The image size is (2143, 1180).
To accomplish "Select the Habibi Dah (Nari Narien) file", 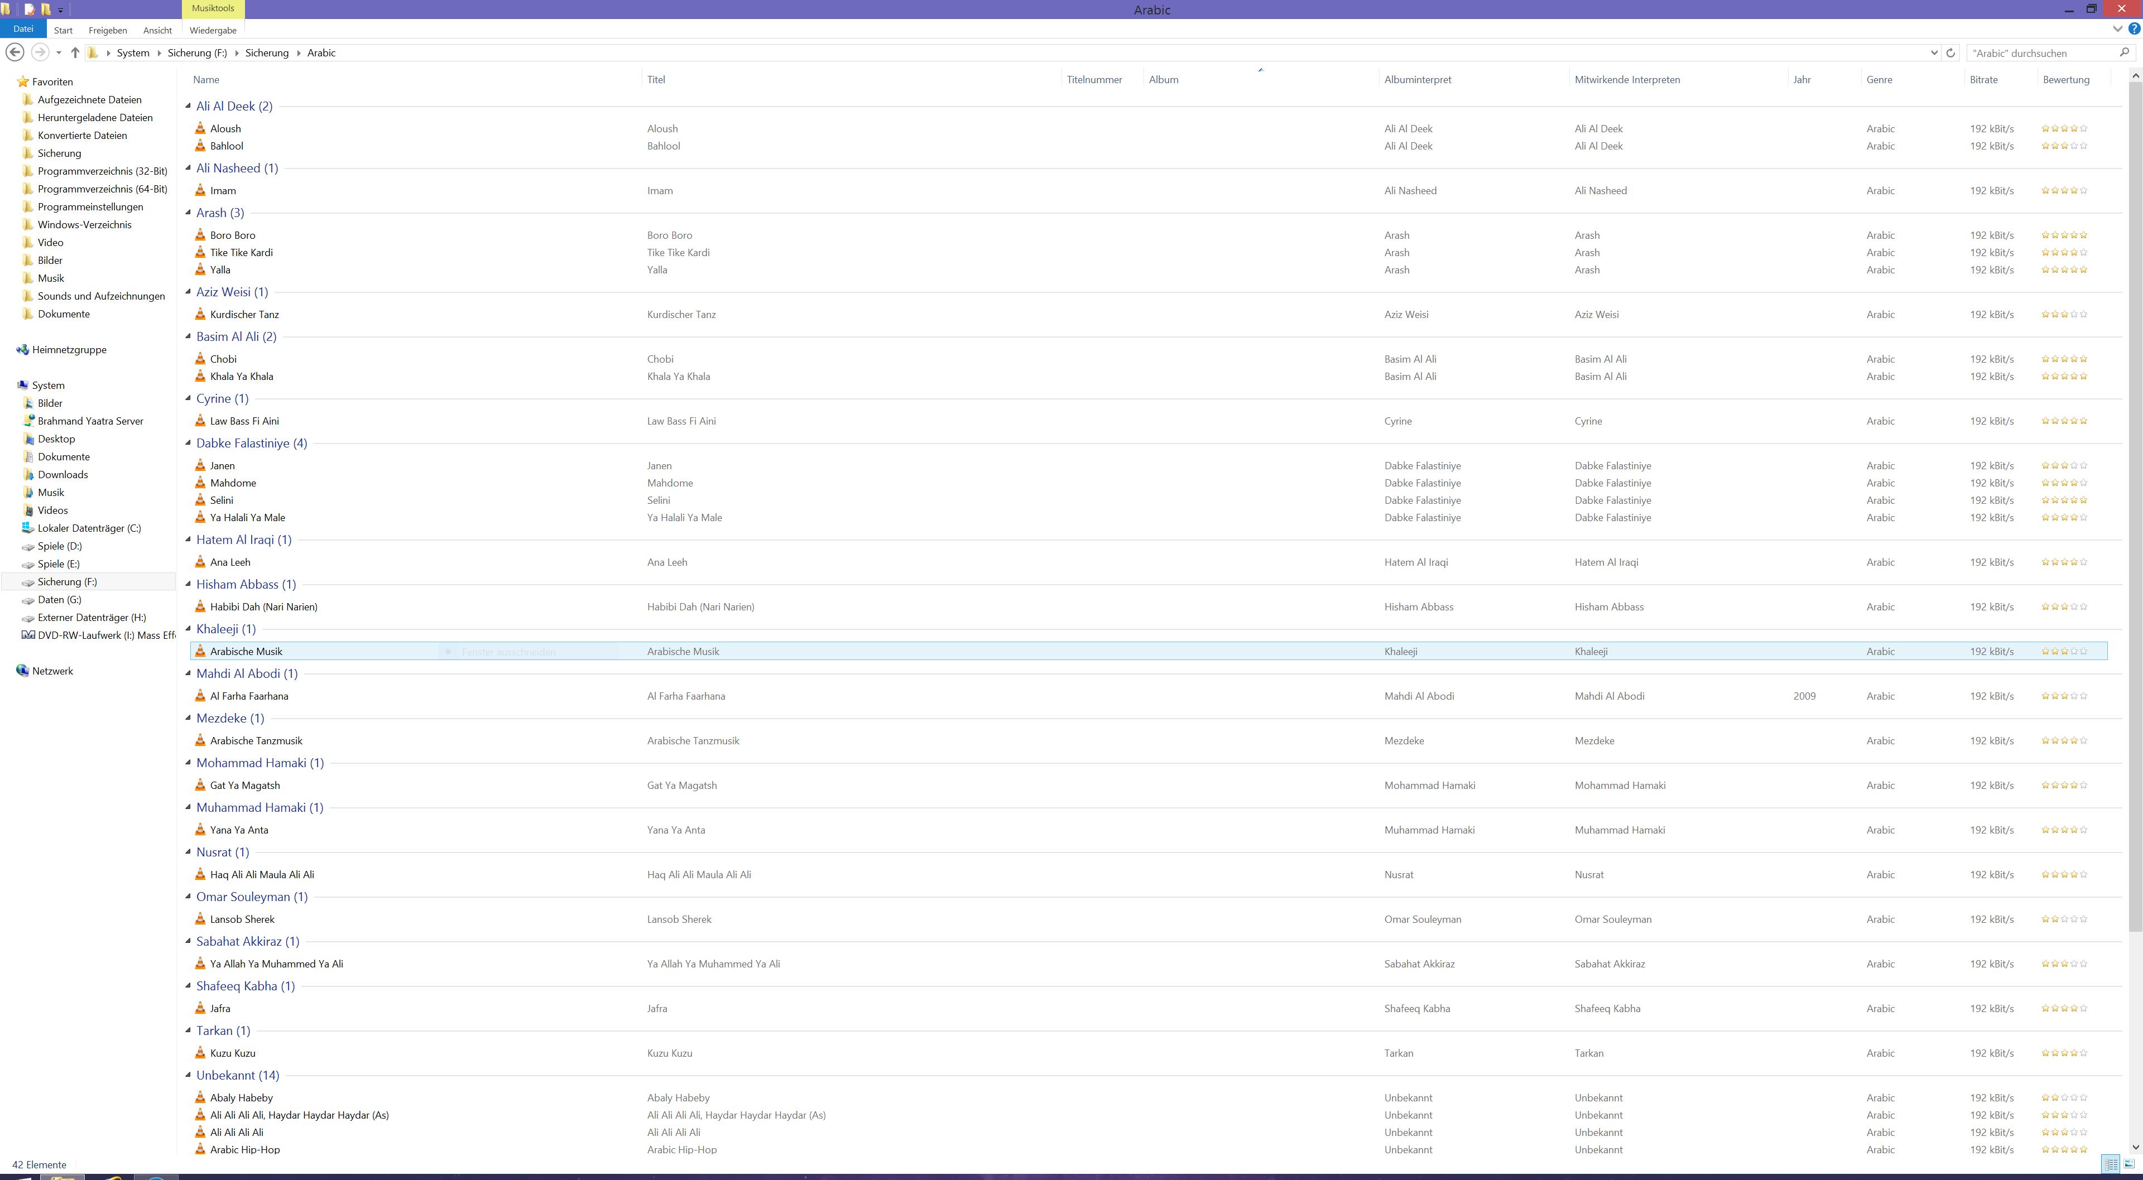I will tap(264, 607).
